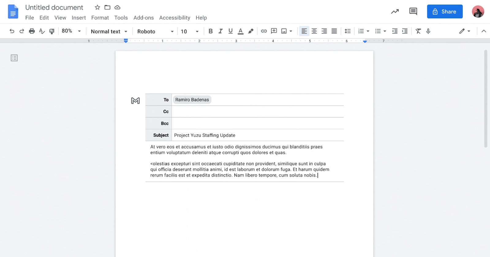
Task: Open comment history icon
Action: [413, 12]
